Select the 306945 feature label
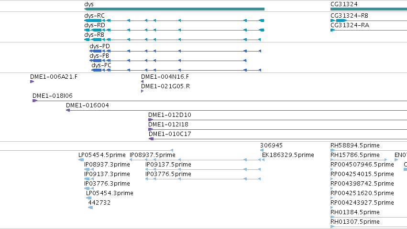 (271, 146)
